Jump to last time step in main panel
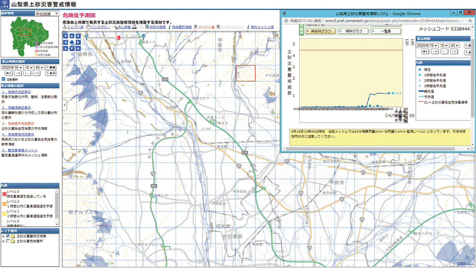 [x=36, y=73]
